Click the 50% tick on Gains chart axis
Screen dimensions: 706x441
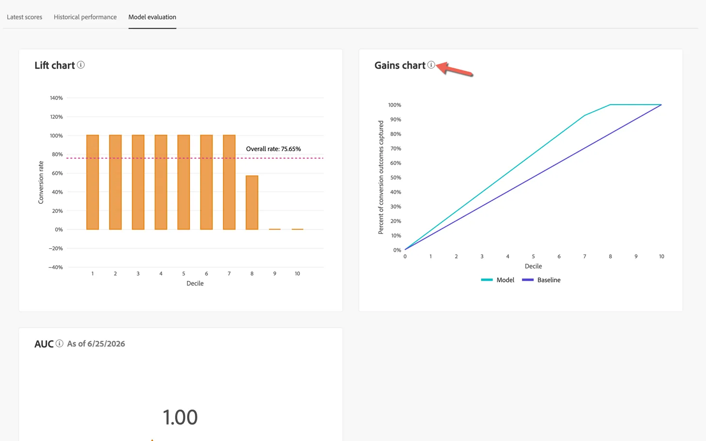pos(395,178)
